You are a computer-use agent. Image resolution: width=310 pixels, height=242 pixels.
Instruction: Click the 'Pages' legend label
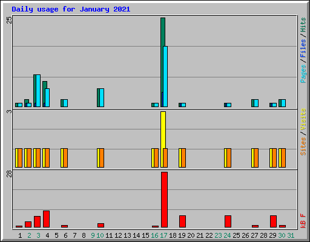(x=303, y=74)
